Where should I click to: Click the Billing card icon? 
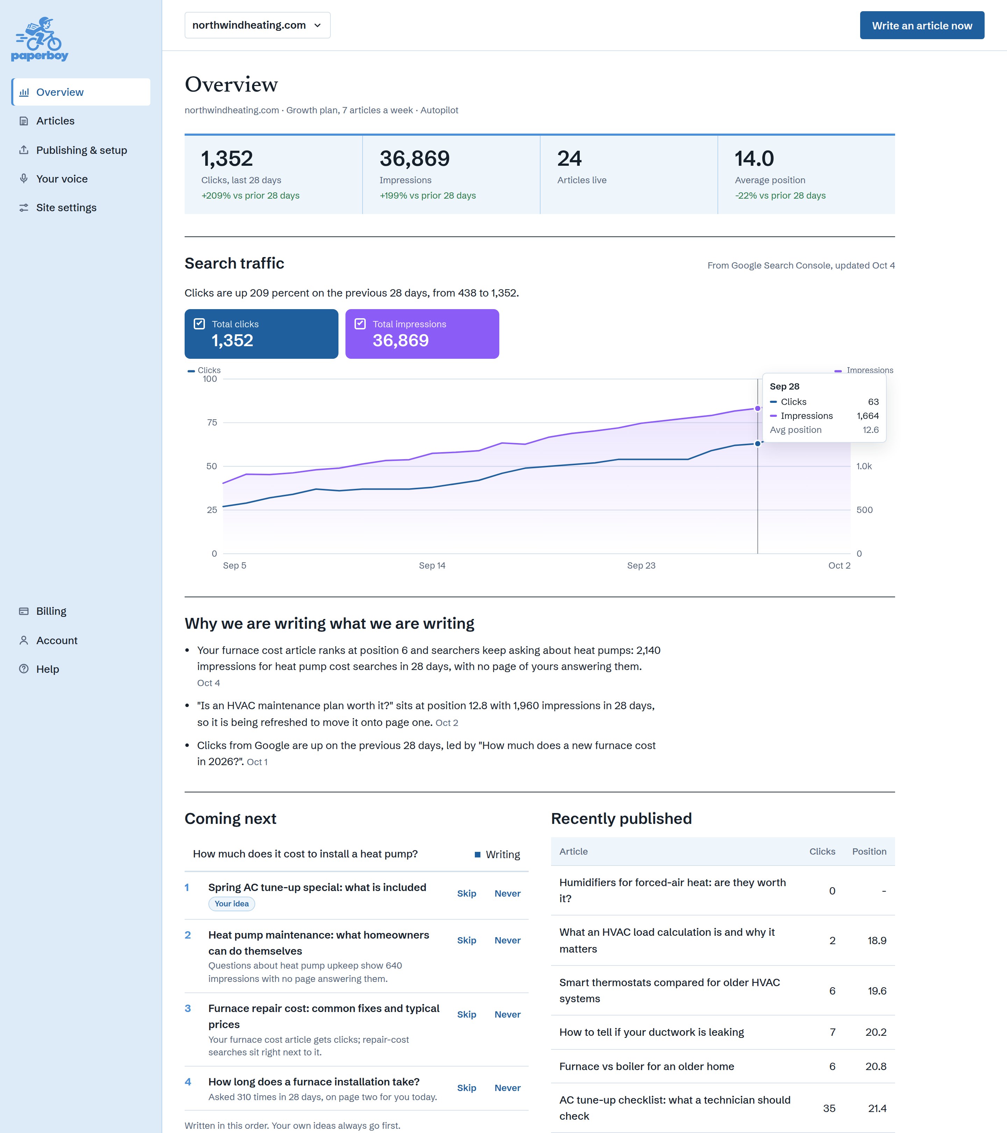[x=24, y=611]
